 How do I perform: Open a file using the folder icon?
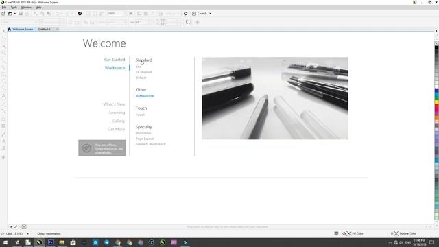tap(10, 14)
